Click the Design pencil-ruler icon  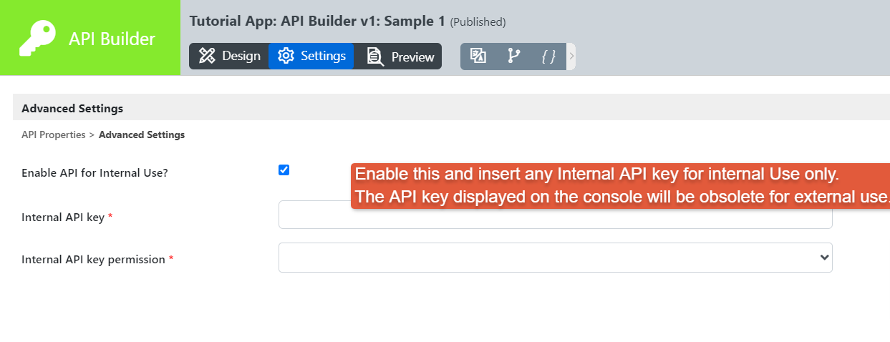click(208, 56)
